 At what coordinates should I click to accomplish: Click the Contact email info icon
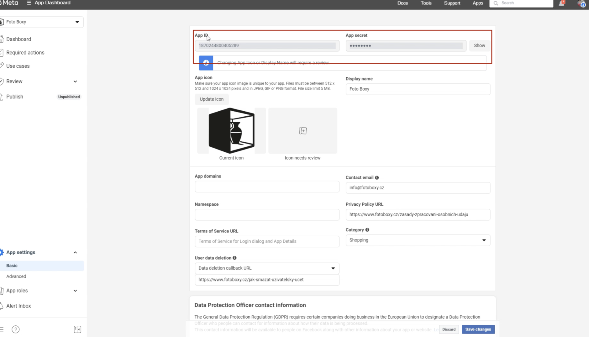(377, 178)
